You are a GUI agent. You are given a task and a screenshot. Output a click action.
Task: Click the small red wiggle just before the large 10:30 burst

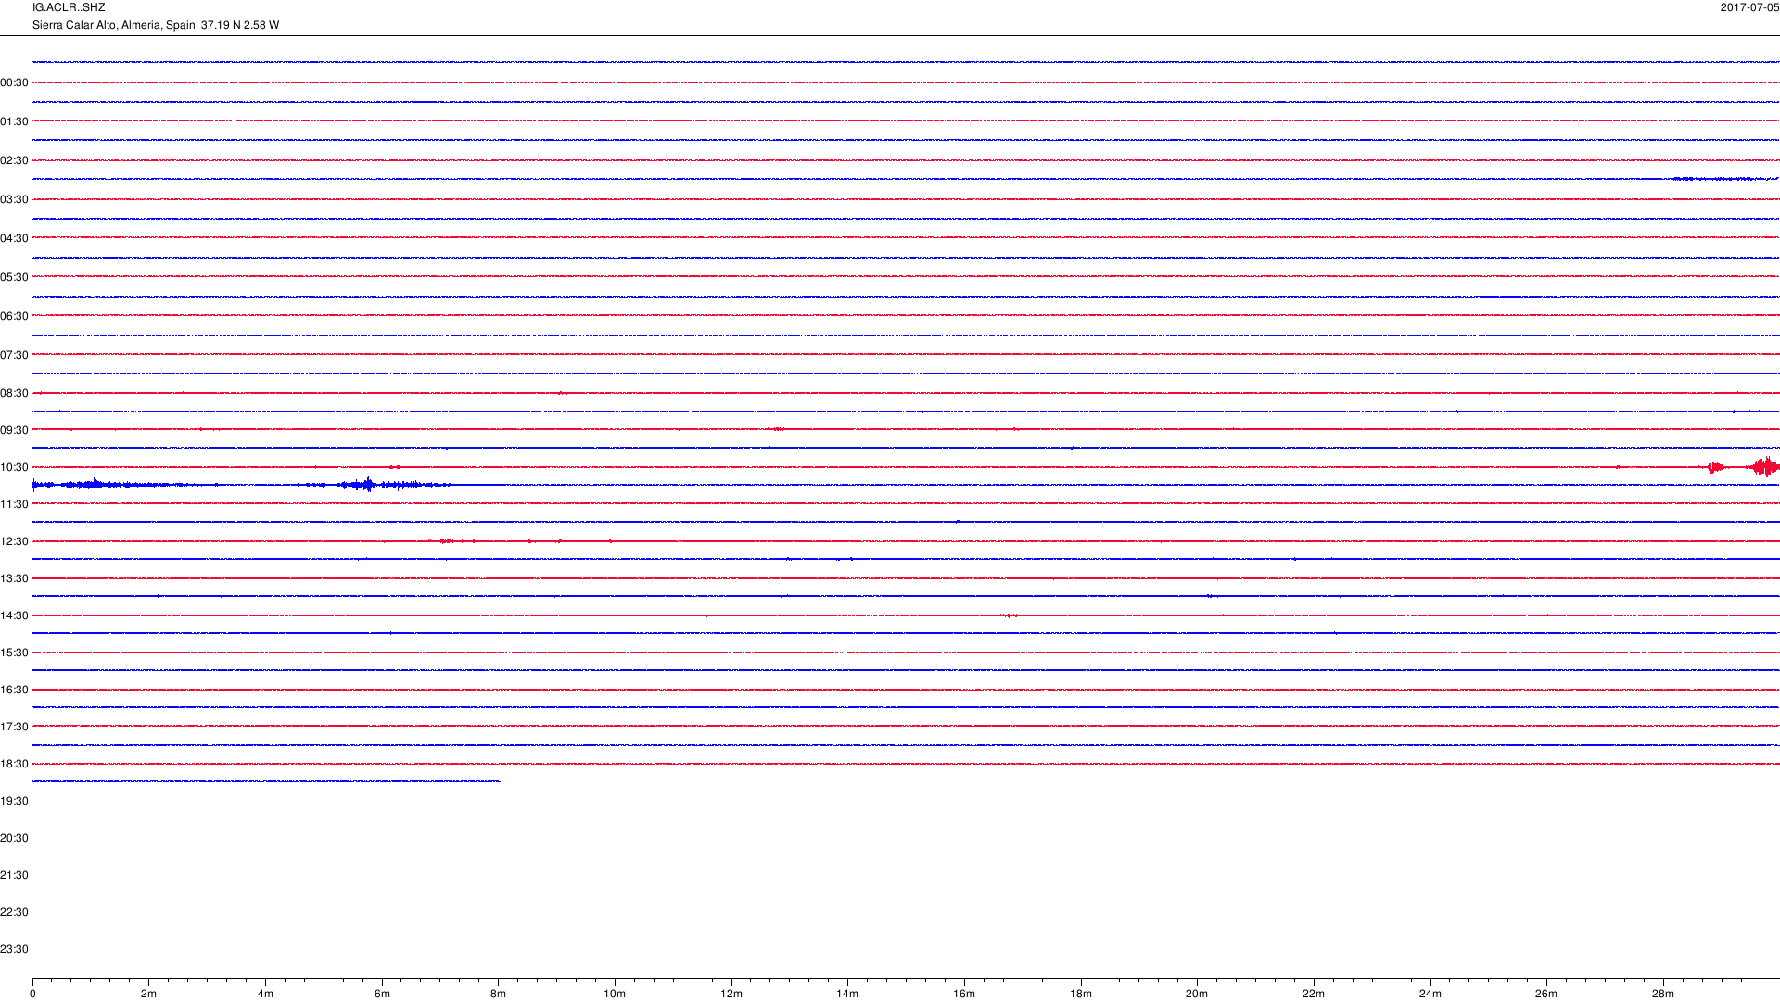click(x=1715, y=467)
